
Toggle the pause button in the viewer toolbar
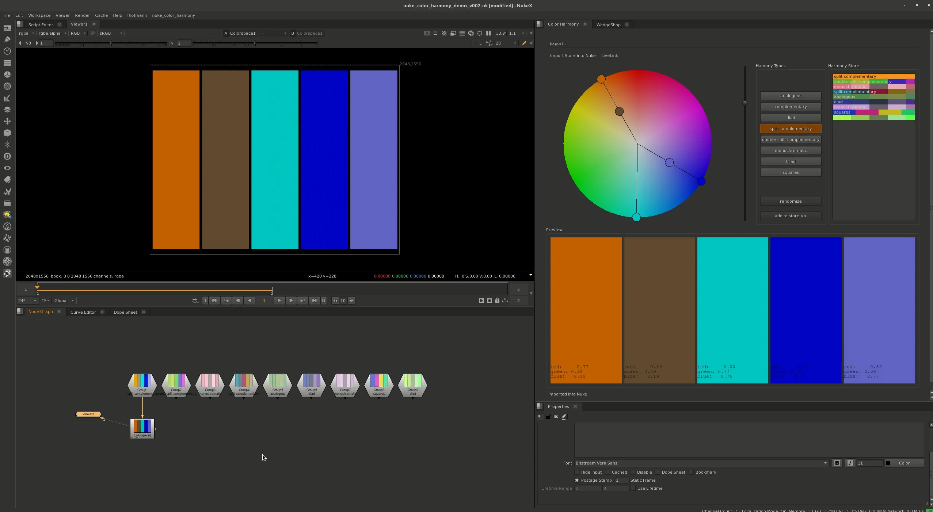pos(489,33)
